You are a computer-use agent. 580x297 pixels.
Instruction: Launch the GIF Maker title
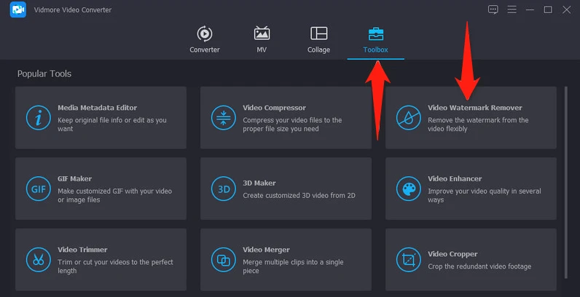coord(74,179)
